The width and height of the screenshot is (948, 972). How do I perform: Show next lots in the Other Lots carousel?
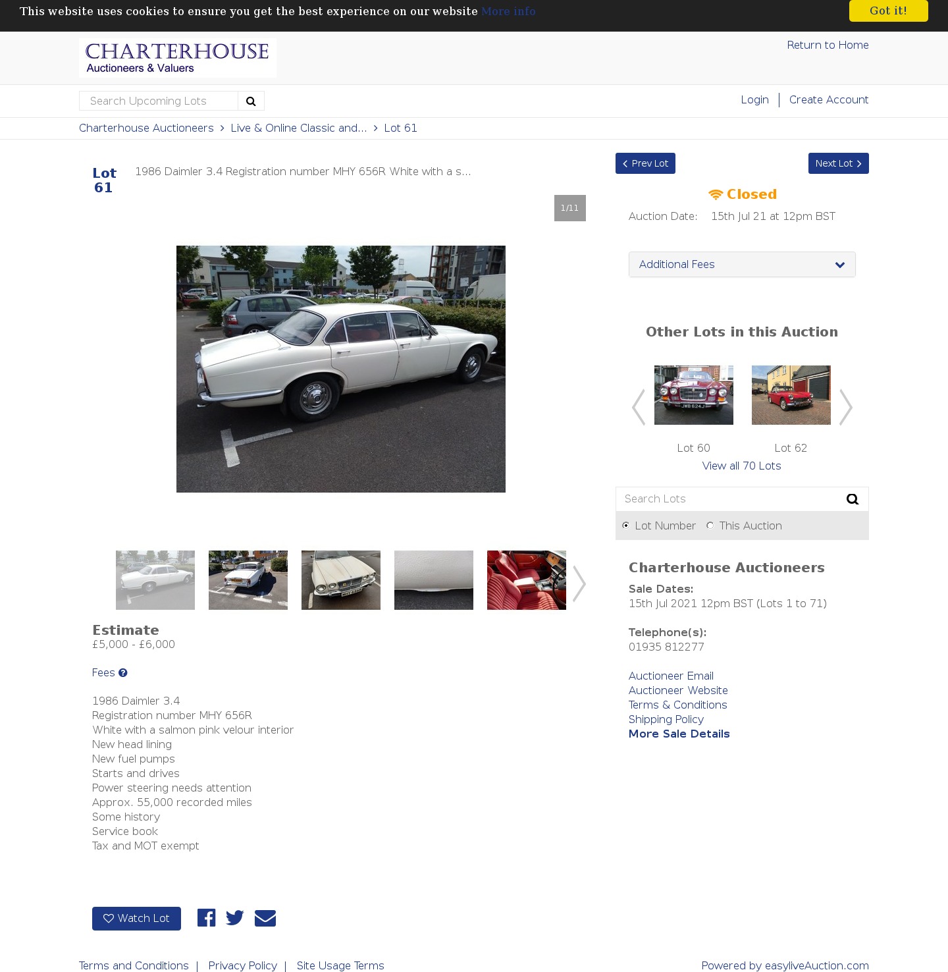pos(846,407)
